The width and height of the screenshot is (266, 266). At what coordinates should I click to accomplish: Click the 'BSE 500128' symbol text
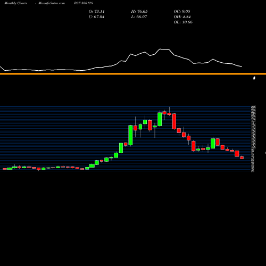84,3
